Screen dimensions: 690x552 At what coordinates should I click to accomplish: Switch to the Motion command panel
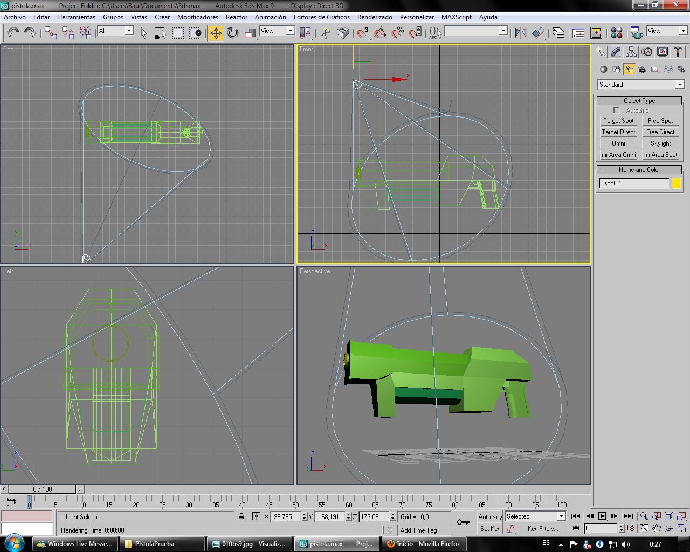click(647, 52)
